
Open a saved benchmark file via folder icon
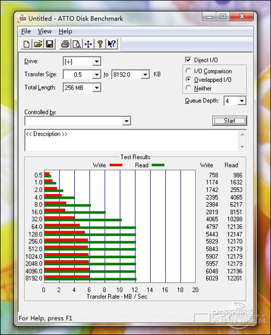point(38,44)
